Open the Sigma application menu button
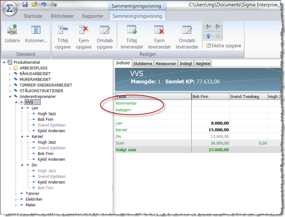This screenshot has height=217, width=285. click(9, 8)
